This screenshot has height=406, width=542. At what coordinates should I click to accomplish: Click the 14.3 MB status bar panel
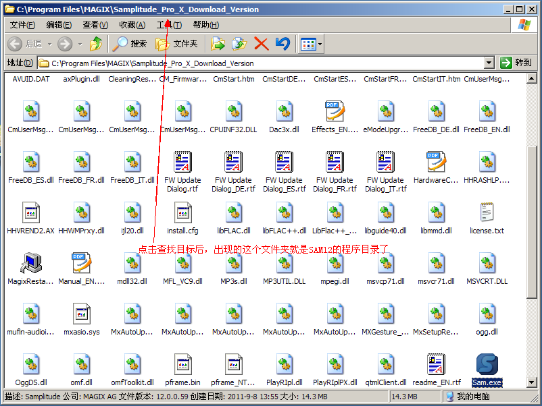pyautogui.click(x=415, y=397)
